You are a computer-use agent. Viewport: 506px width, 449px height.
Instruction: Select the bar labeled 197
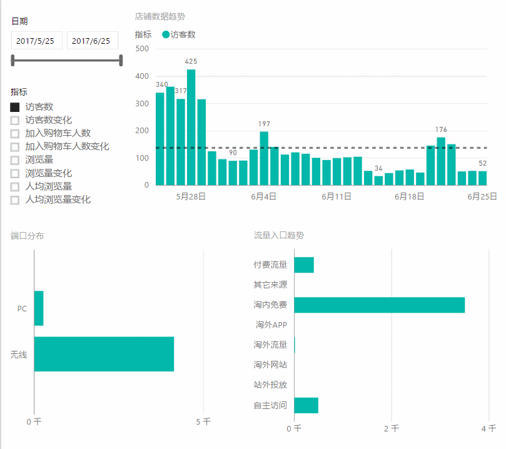coord(264,158)
